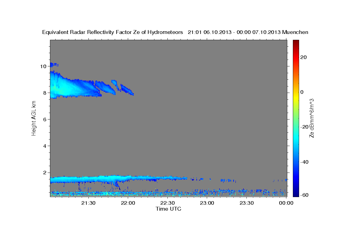Click the 'Time UTC' axis label
This screenshot has width=355, height=236.
168,209
